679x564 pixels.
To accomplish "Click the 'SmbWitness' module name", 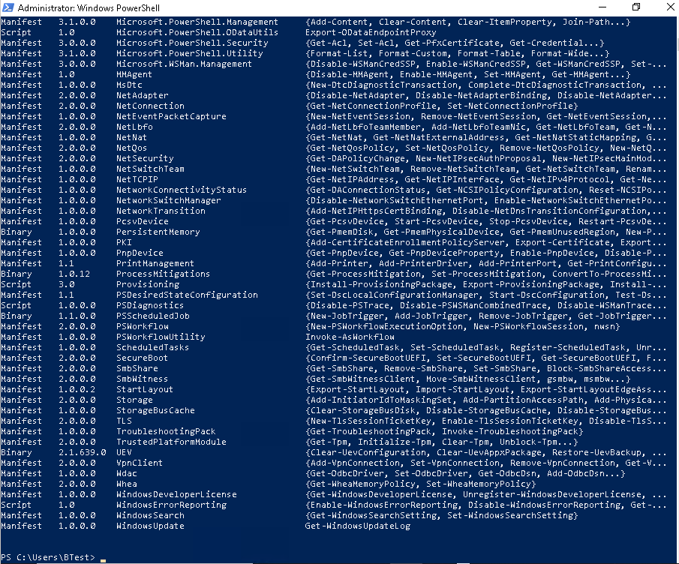I will (x=142, y=379).
